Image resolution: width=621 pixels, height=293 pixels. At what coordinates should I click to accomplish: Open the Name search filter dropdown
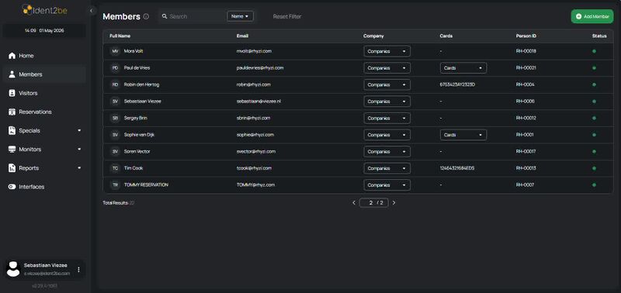(x=240, y=16)
